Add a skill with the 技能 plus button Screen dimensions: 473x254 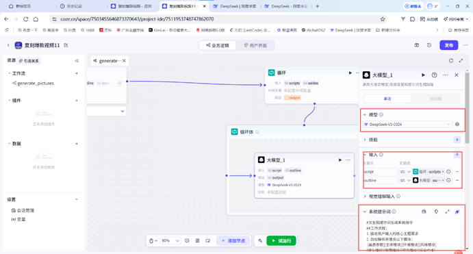click(x=457, y=140)
